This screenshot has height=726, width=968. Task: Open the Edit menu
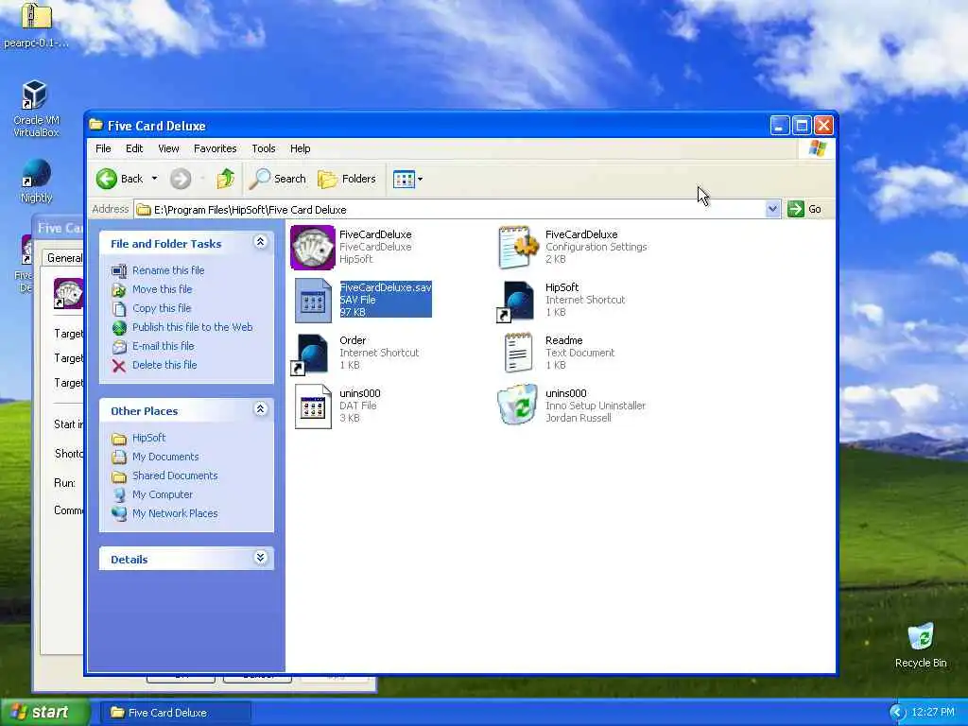[x=134, y=148]
